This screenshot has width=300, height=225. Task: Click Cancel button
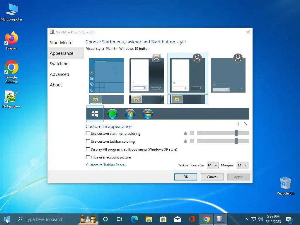click(212, 177)
